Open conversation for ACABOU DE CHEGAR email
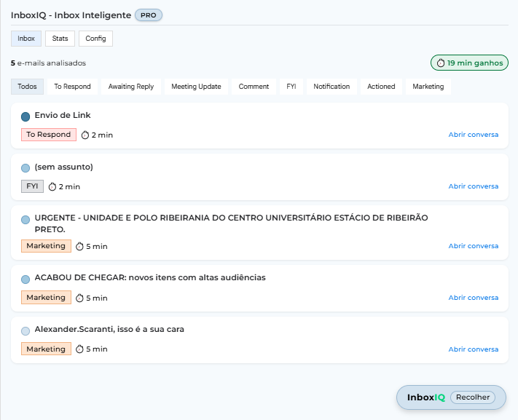Screen dimensions: 518x420 (x=473, y=298)
